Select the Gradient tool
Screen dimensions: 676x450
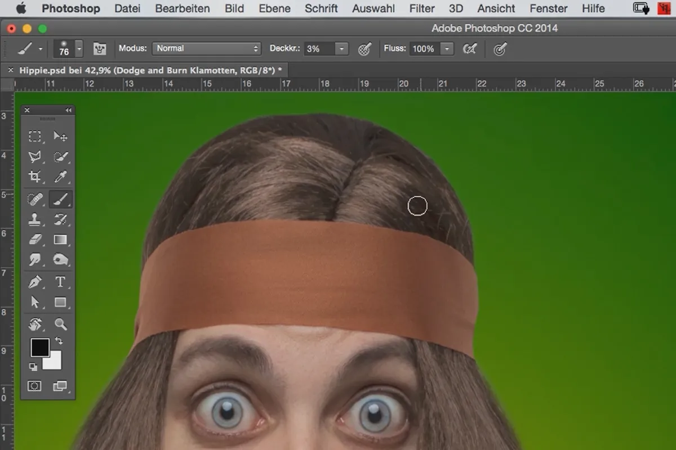pos(60,240)
